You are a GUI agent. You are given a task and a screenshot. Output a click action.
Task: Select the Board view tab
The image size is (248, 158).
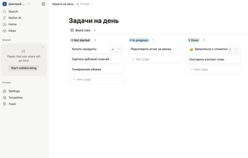tap(80, 30)
